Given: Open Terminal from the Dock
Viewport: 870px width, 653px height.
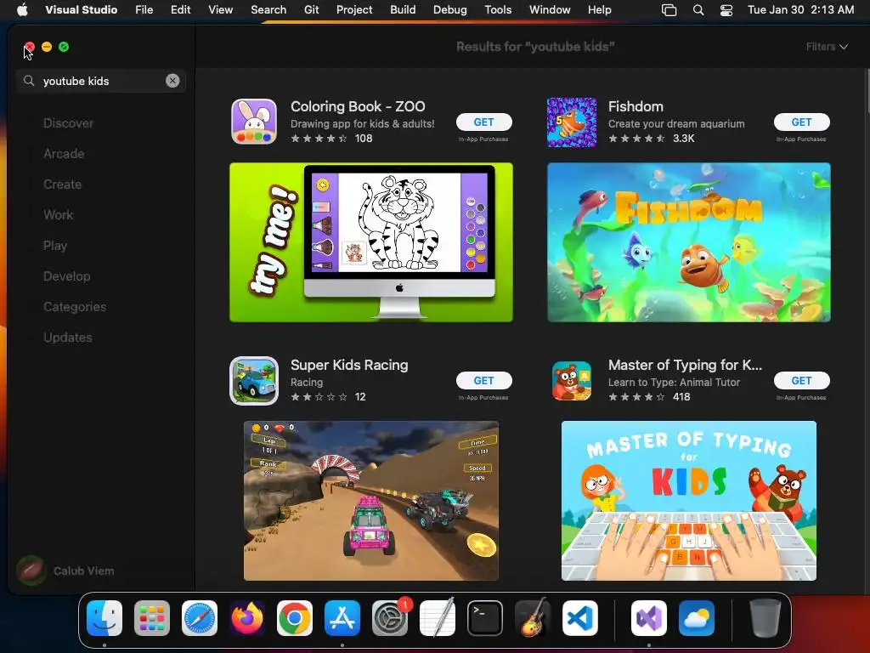Looking at the screenshot, I should point(485,618).
